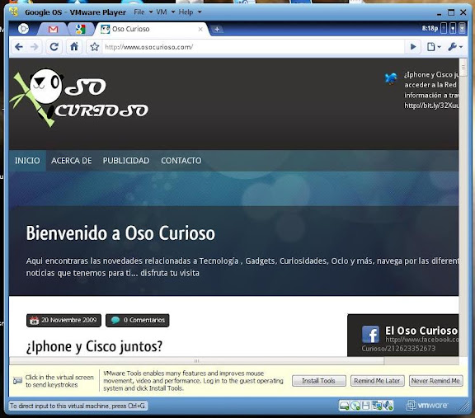Open the 0 Comentarios badge

point(138,320)
